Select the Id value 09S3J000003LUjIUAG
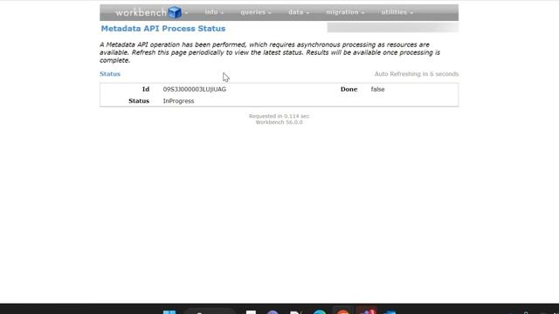Screen dimensions: 559x314 [194, 89]
